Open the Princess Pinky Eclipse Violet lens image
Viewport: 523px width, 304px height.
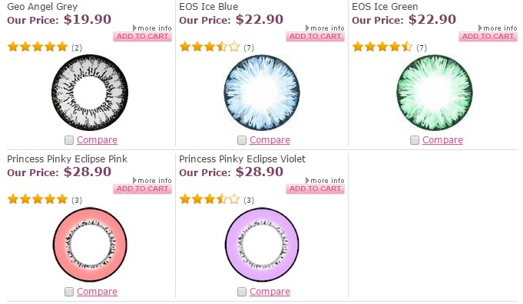262,244
